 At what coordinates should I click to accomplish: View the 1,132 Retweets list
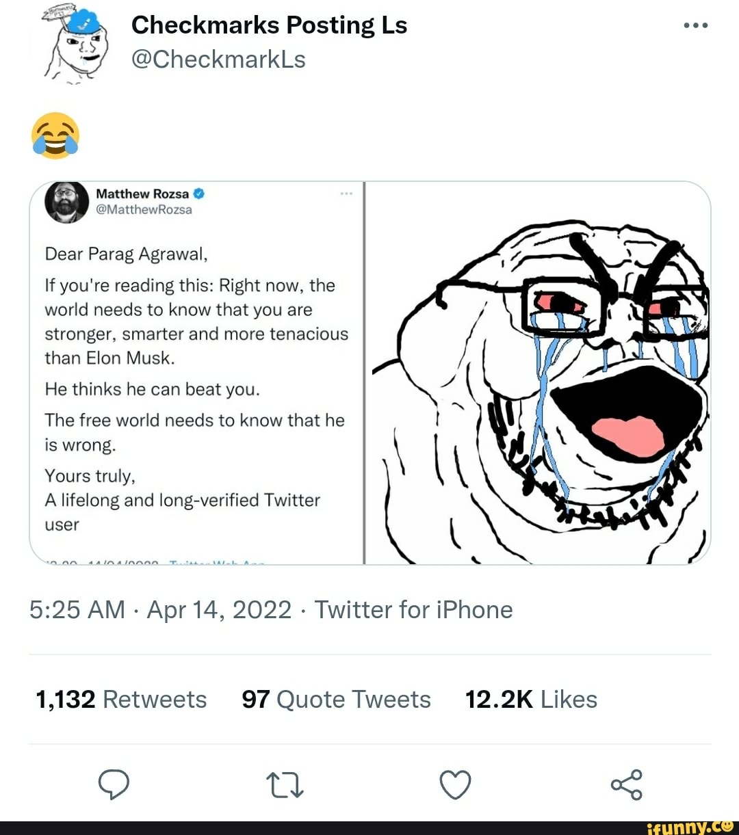[x=121, y=700]
